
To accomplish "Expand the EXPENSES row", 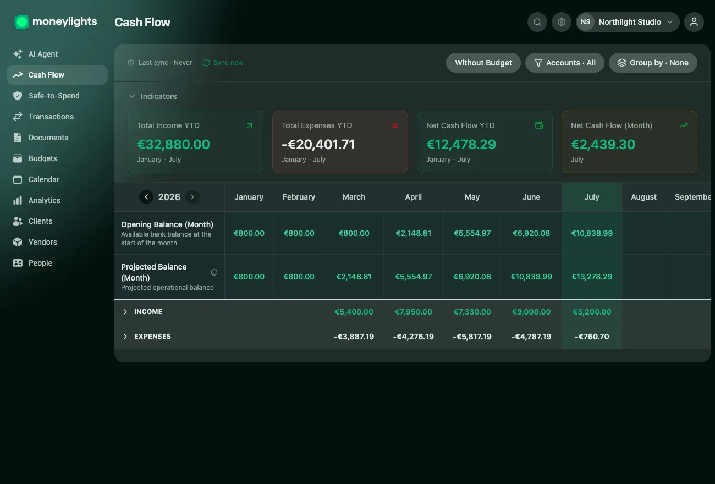I will [125, 337].
